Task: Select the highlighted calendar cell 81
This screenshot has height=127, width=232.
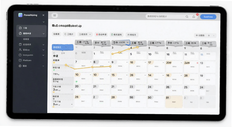Action: click(x=174, y=102)
